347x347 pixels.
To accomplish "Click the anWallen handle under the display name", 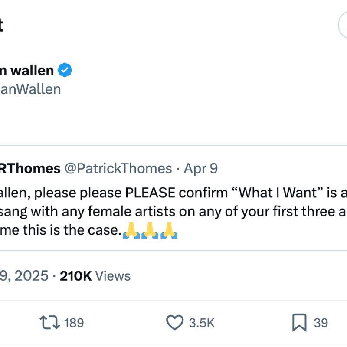I will (x=30, y=89).
